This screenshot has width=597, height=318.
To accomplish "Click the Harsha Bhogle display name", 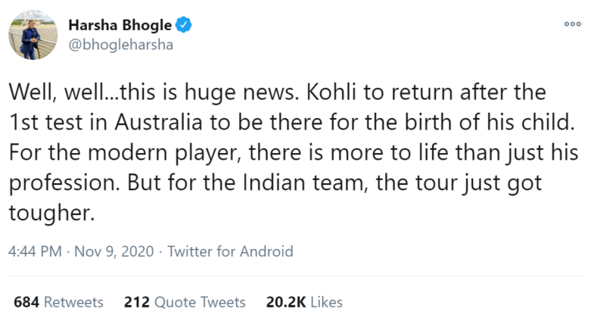I will pos(120,25).
